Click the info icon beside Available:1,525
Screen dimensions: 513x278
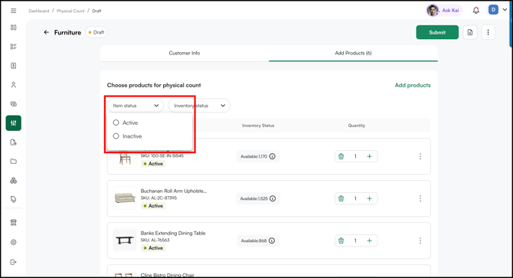[273, 198]
